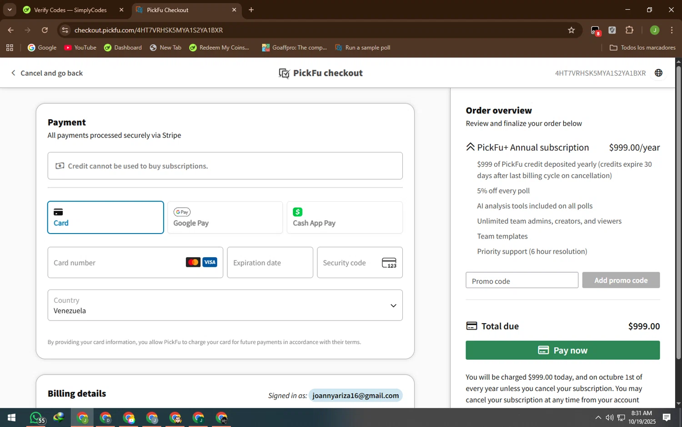This screenshot has width=682, height=427.
Task: Open WhatsApp from the taskbar
Action: [x=36, y=417]
